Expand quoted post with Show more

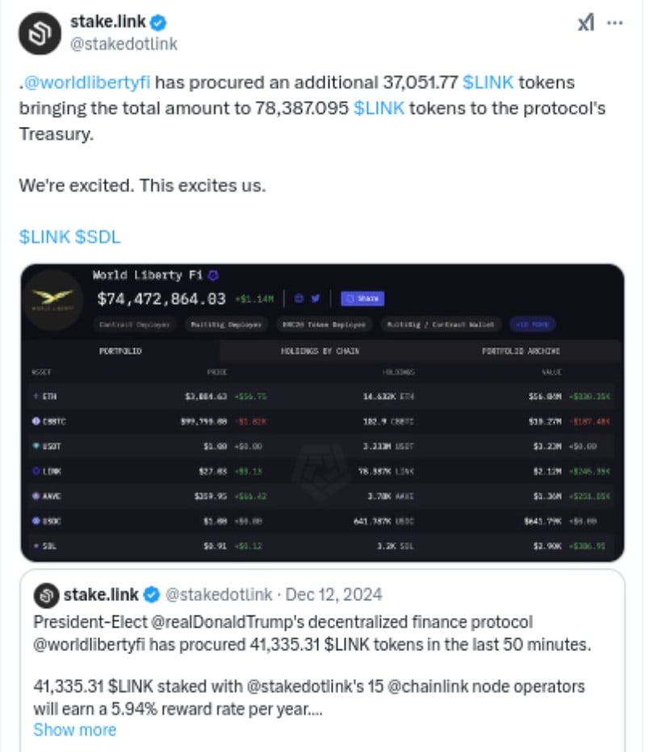coord(74,730)
